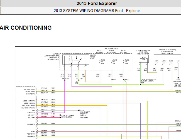The image size is (181, 139).
Task: Click the "DRIV TEMP DR CW" pin label
Action: tap(28, 106)
